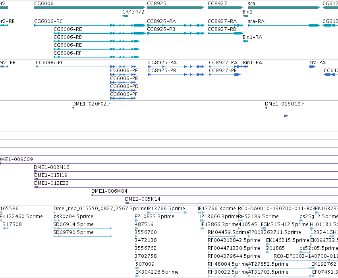The image size is (338, 278).
Task: Click the Bin1-RA transcript label
Action: tap(253, 37)
